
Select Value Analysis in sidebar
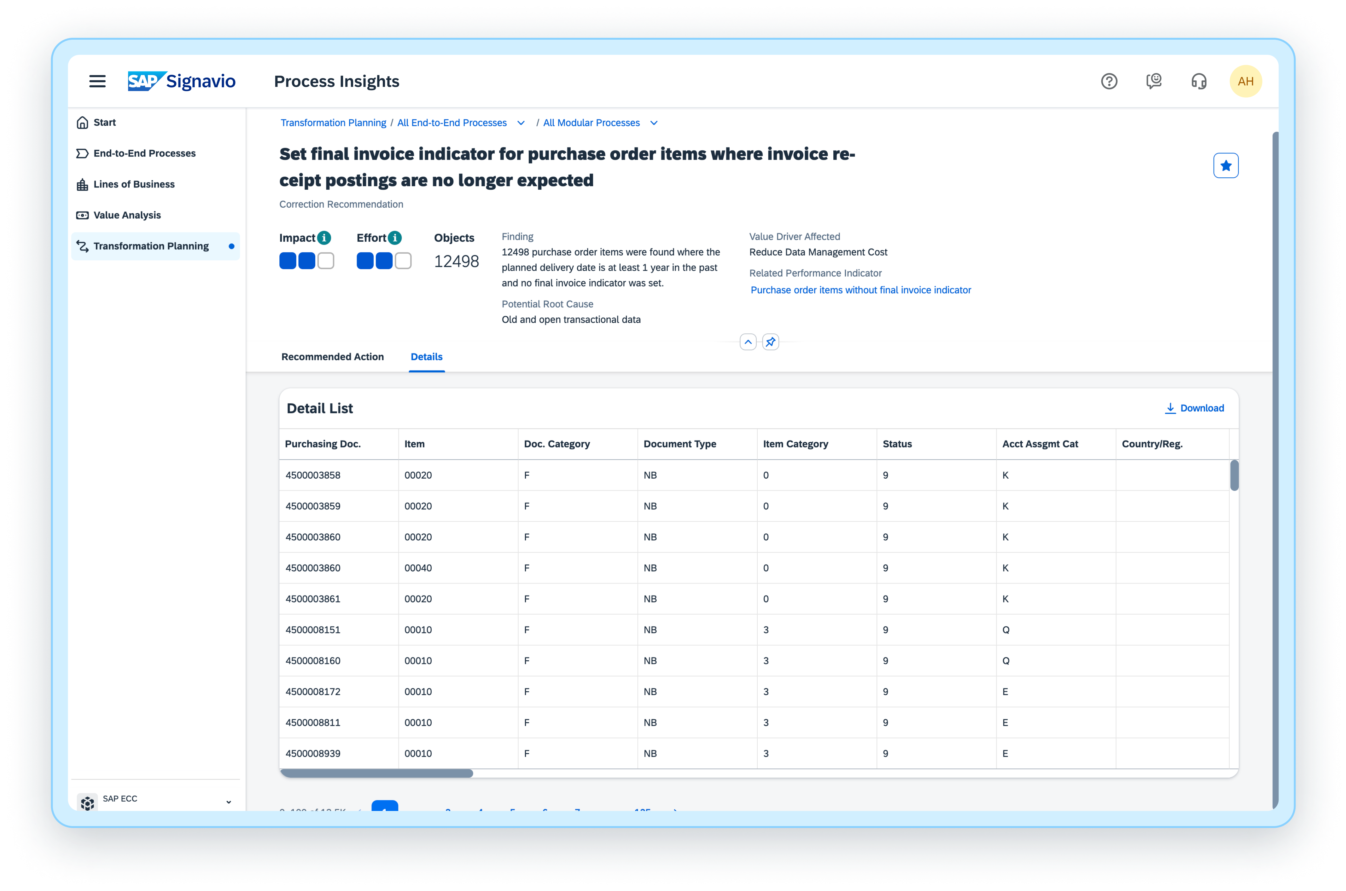tap(127, 216)
